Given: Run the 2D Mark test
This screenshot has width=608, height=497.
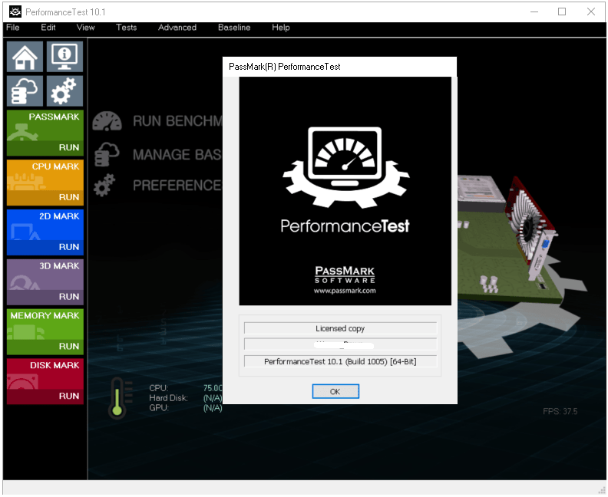Looking at the screenshot, I should tap(68, 247).
